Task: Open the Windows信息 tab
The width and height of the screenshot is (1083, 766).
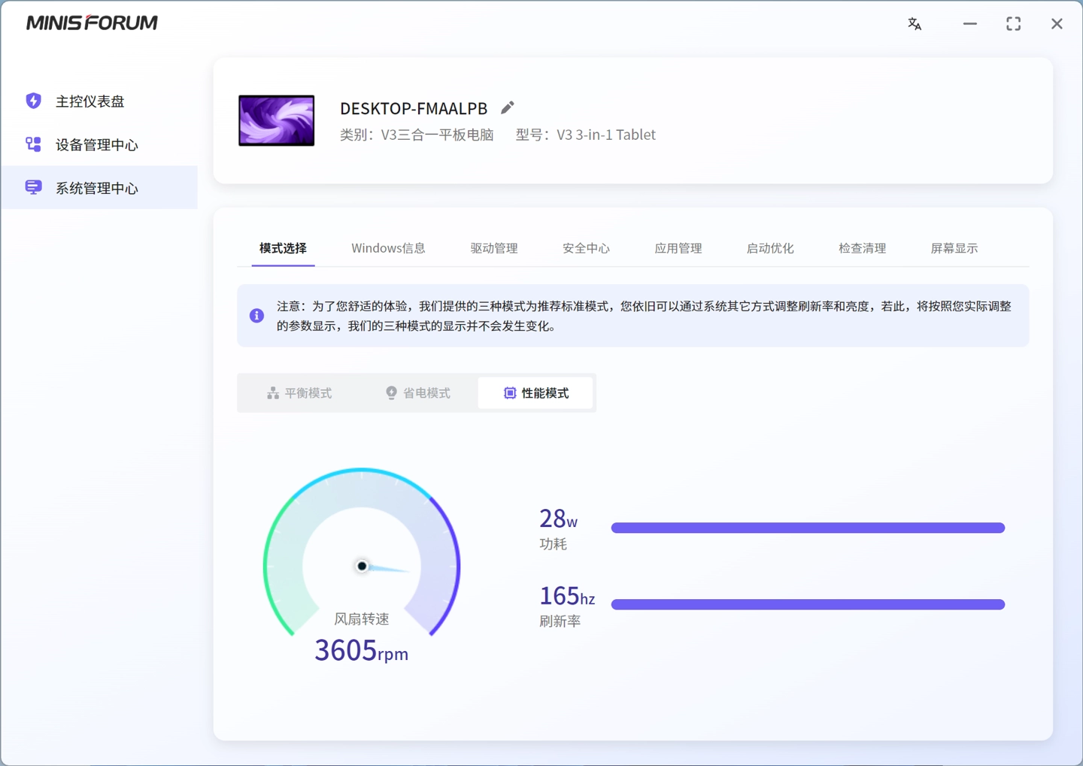Action: pyautogui.click(x=388, y=248)
